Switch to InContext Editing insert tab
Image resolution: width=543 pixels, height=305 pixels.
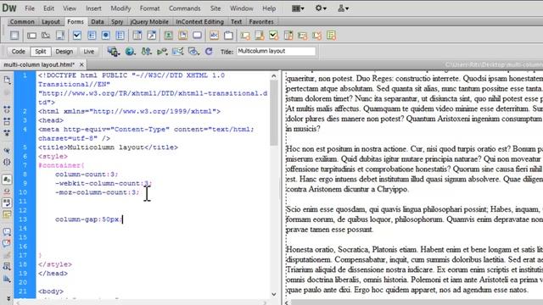click(200, 22)
